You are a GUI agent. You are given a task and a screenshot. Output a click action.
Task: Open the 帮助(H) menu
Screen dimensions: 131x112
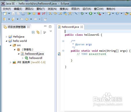(111, 9)
